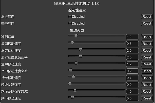The image size is (155, 103).
Task: Focus the 冲刺速度 value field
Action: 132,37
